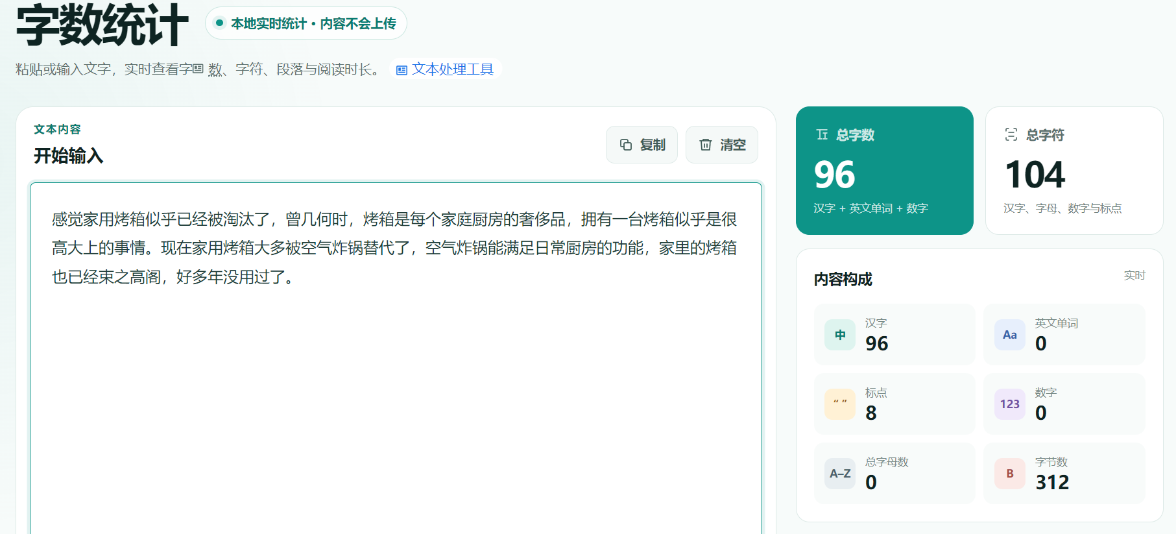Click the 标点 count value 8
The height and width of the screenshot is (534, 1176).
point(871,413)
